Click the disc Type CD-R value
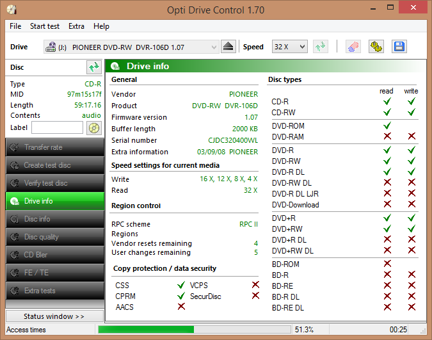The width and height of the screenshot is (432, 340). pos(93,84)
